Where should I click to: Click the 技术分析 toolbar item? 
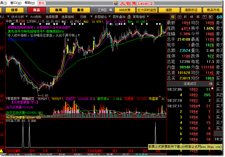coord(18,17)
